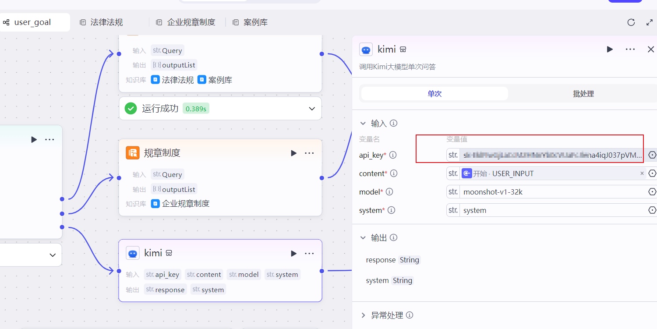The height and width of the screenshot is (329, 657).
Task: Close the kimi configuration panel
Action: pyautogui.click(x=651, y=50)
